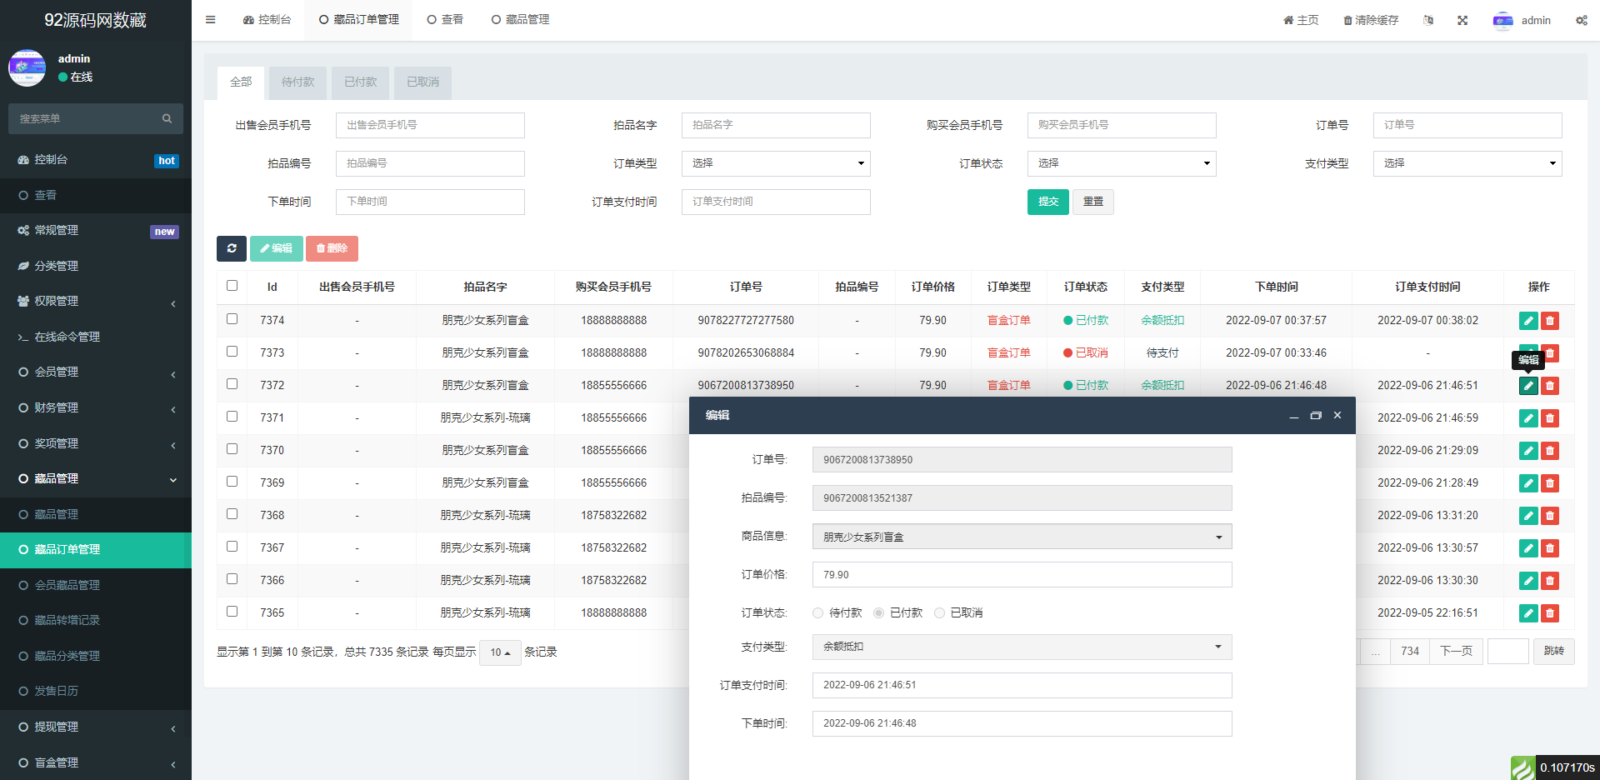
Task: Check the checkbox for row 7374
Action: point(232,319)
